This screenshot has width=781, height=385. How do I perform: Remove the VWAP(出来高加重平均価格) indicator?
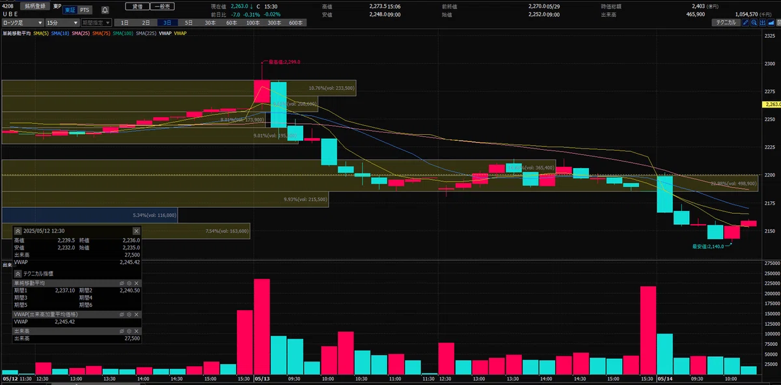point(137,314)
